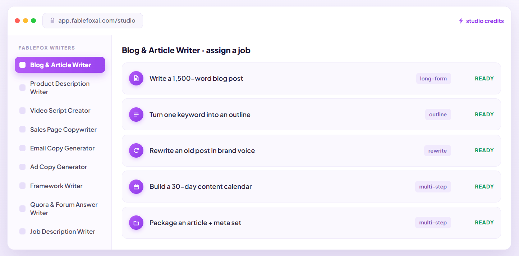Viewport: 519px width, 256px height.
Task: Click the green window maximize dot
Action: click(33, 20)
